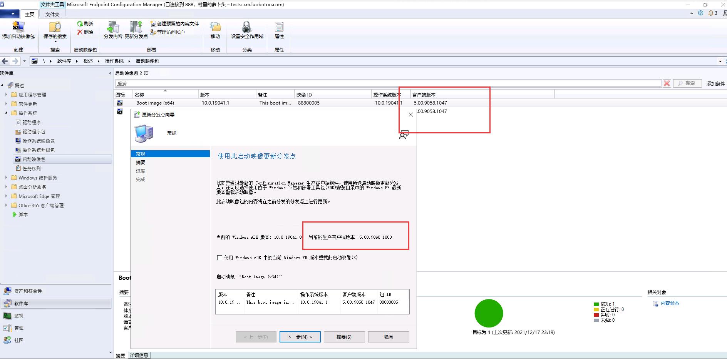Collapse the Overview (概述) tree node
The height and width of the screenshot is (359, 727).
2,85
